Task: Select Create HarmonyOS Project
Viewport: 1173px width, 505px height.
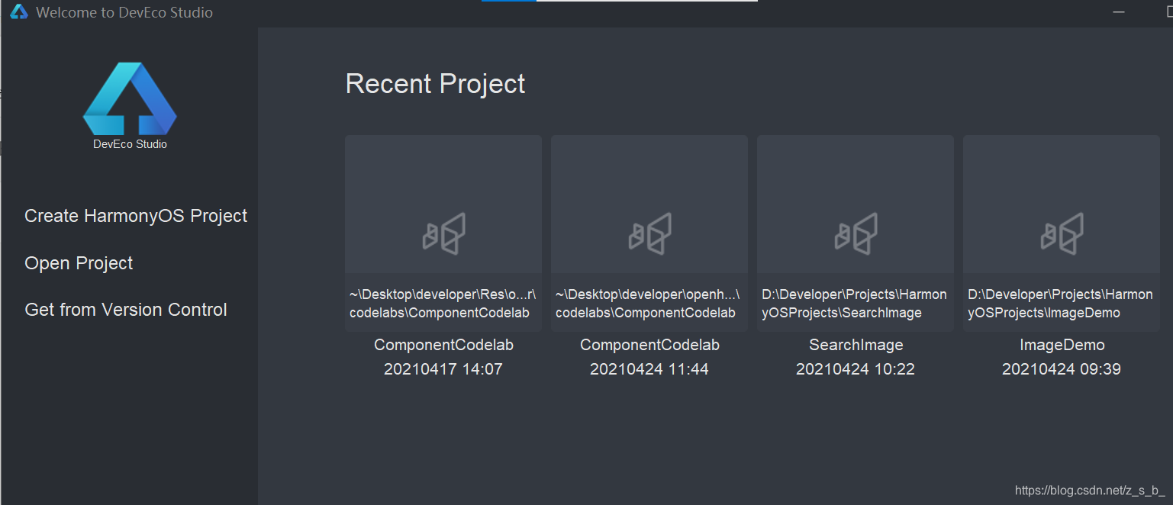Action: (136, 215)
